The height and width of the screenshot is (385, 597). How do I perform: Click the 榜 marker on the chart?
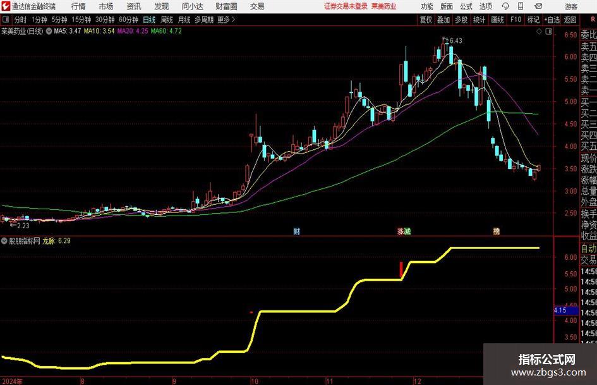click(x=497, y=231)
